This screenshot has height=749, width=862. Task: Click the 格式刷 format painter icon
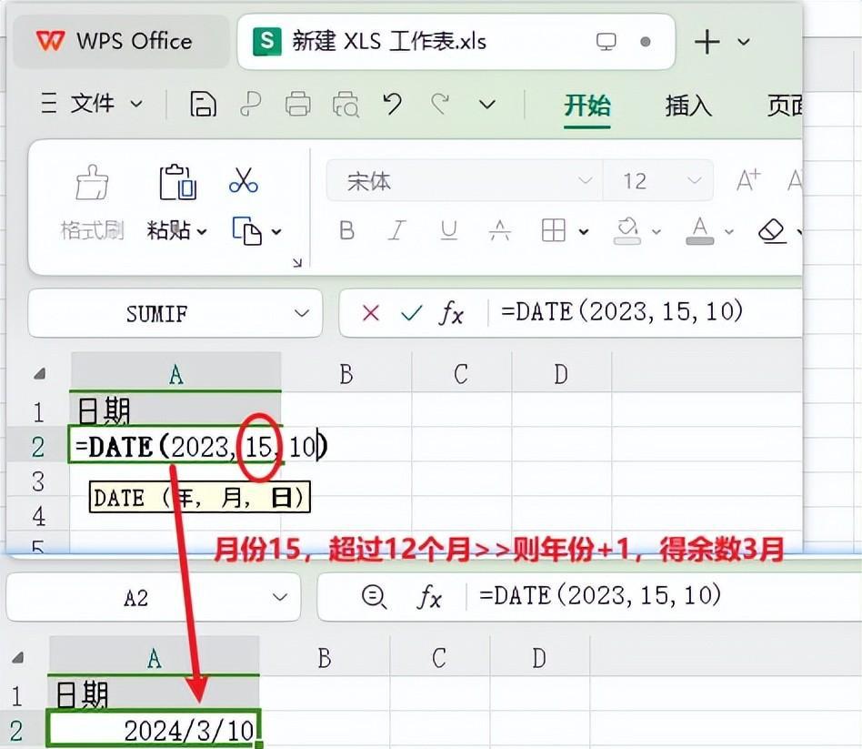pos(92,182)
